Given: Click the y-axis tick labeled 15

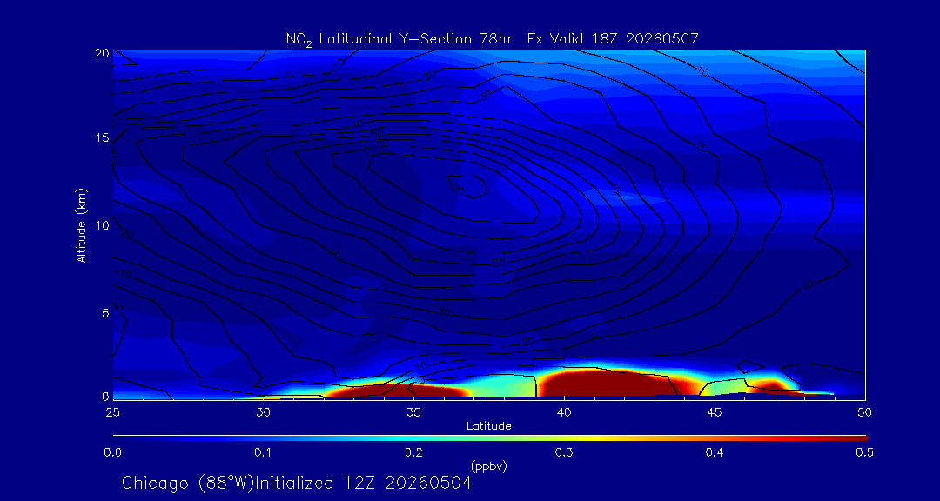Looking at the screenshot, I should [x=103, y=138].
